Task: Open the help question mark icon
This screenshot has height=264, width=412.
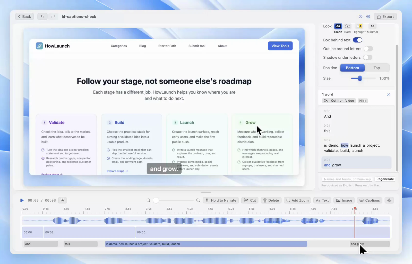Action: tap(360, 16)
